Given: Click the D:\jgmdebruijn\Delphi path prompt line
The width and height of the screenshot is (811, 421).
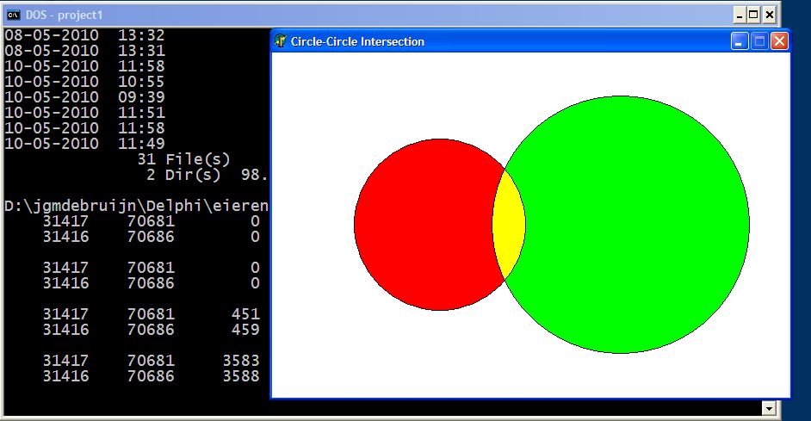Looking at the screenshot, I should [x=136, y=206].
